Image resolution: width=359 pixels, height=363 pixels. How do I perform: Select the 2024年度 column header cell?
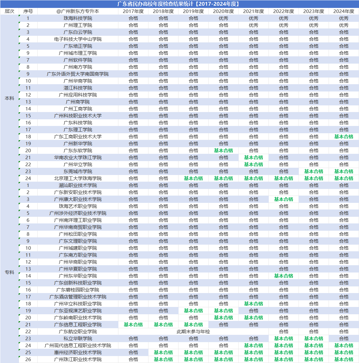(344, 11)
